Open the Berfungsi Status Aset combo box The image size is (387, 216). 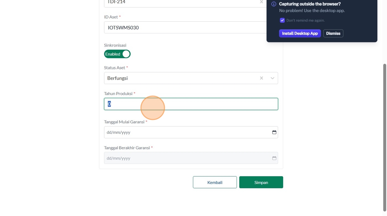[180, 78]
